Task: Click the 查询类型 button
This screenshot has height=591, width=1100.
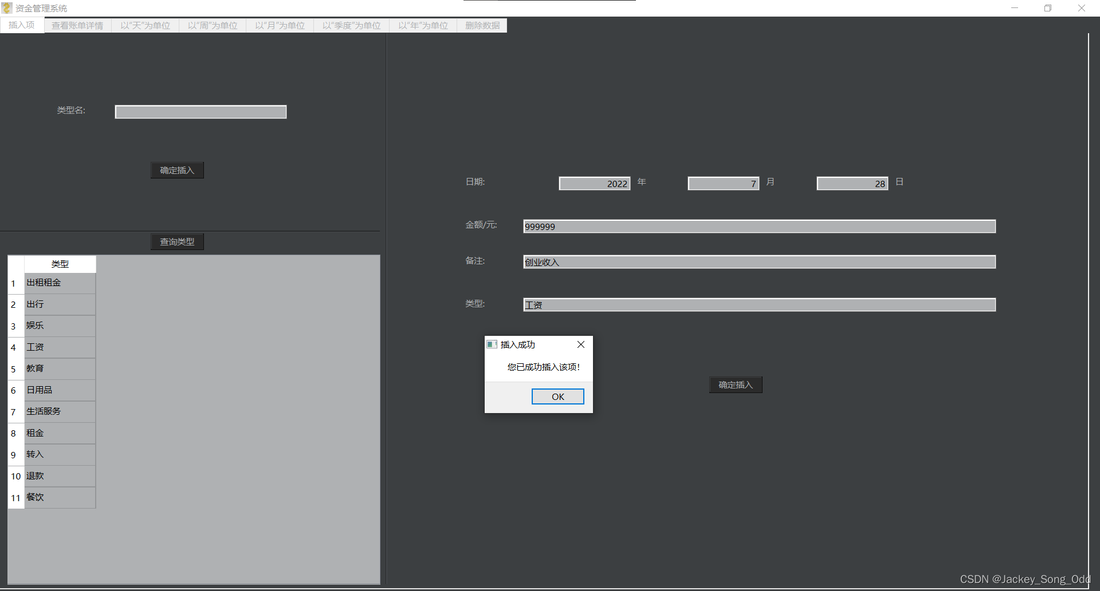Action: 177,242
